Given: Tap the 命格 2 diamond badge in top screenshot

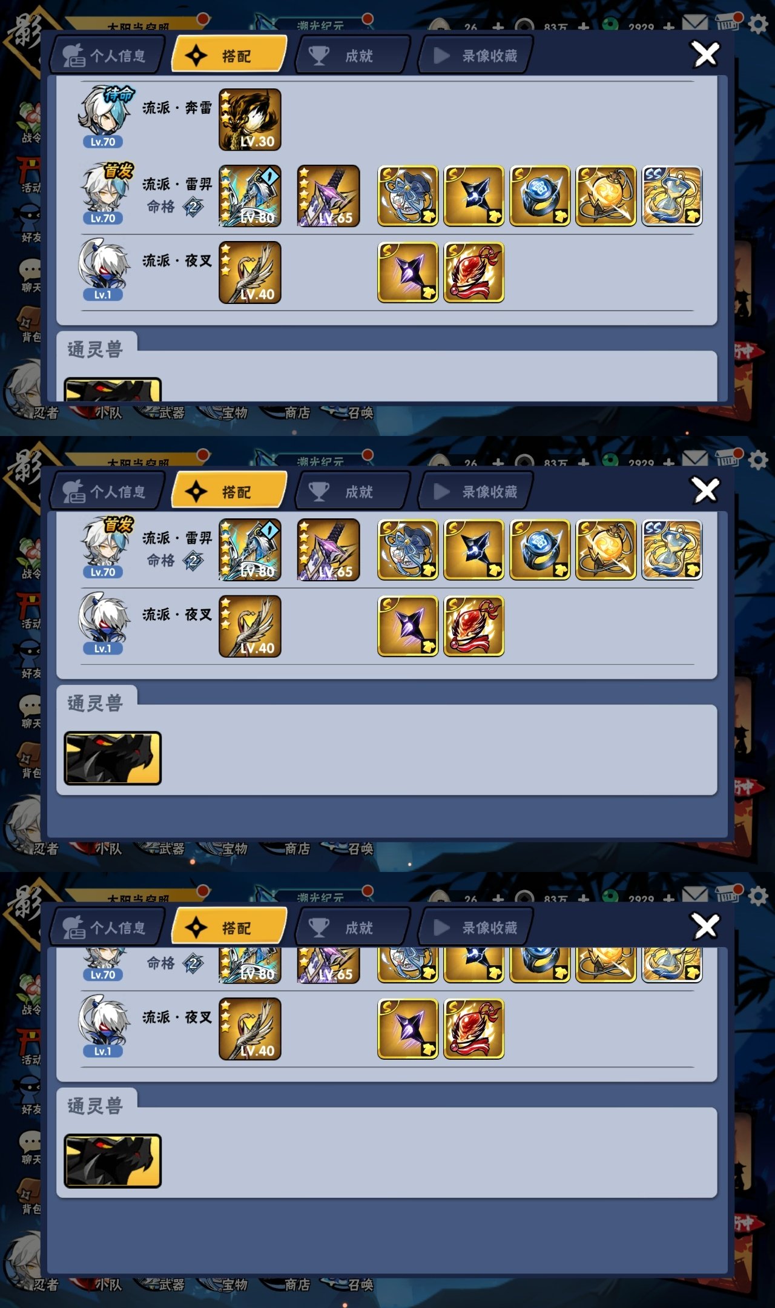Looking at the screenshot, I should pos(193,207).
